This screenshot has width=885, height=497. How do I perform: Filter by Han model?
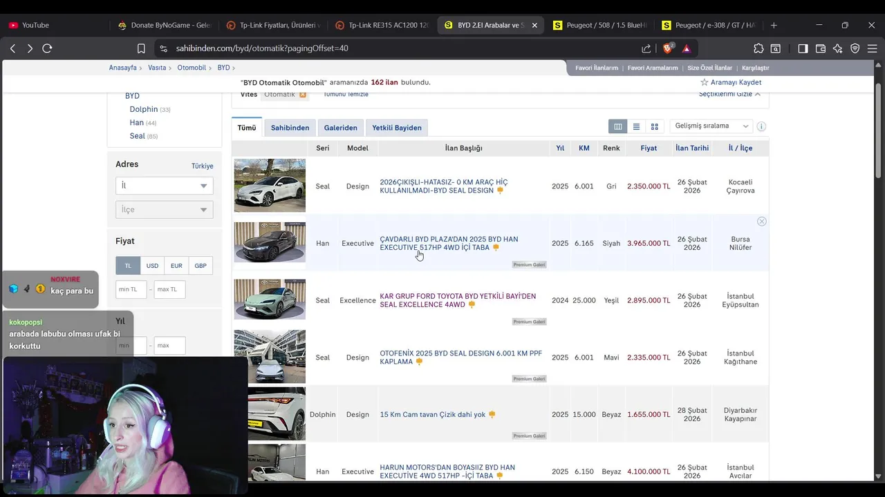point(136,122)
